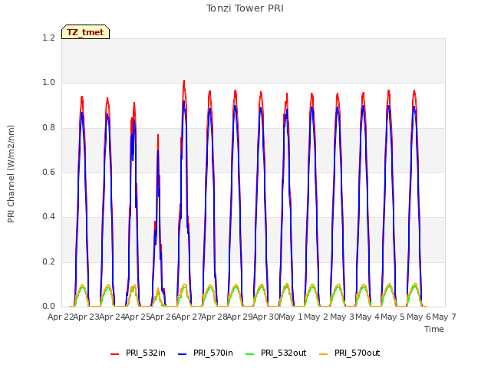This screenshot has width=491, height=368.
Task: Click the 0.0 y-axis tick label
Action: point(48,307)
